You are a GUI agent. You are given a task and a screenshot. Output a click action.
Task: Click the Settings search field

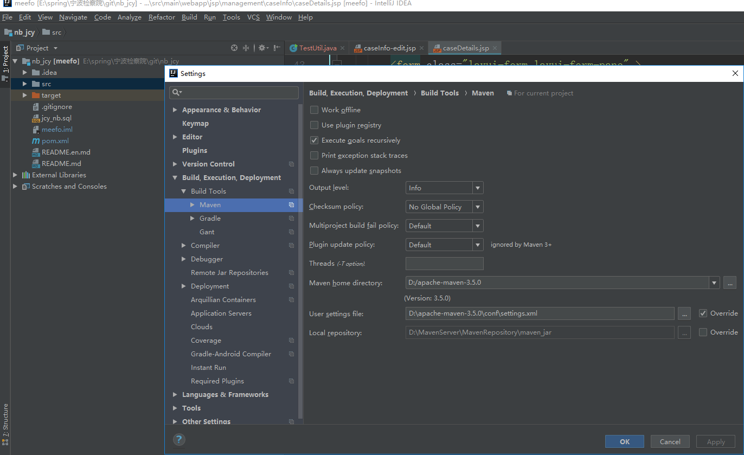(x=234, y=93)
